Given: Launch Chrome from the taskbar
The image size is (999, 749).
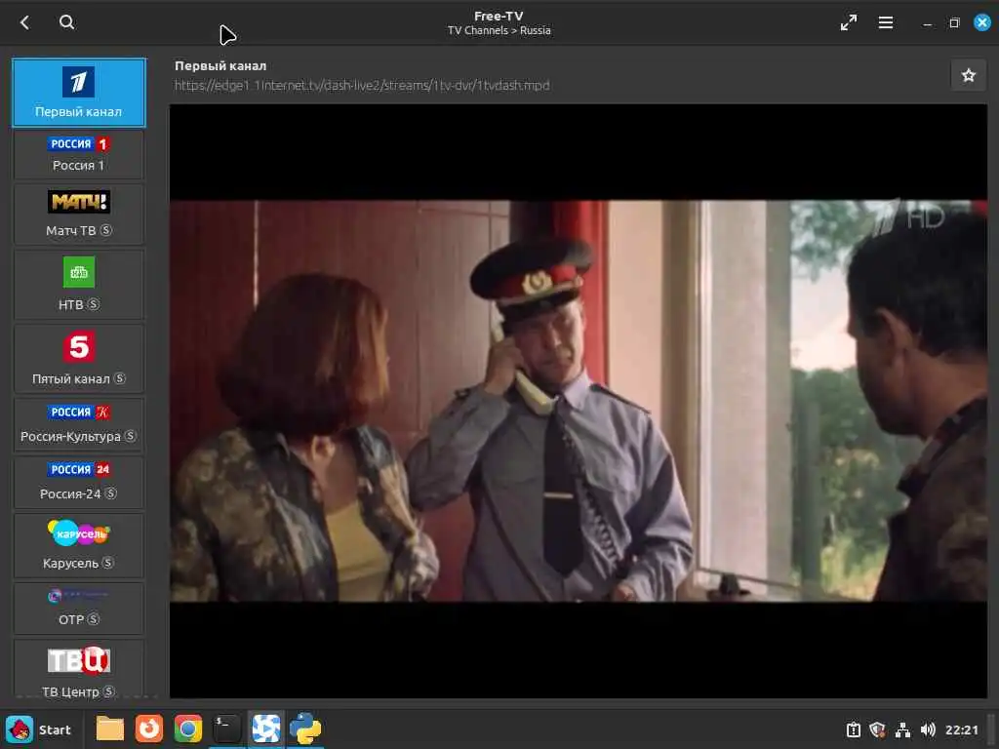Looking at the screenshot, I should tap(188, 729).
